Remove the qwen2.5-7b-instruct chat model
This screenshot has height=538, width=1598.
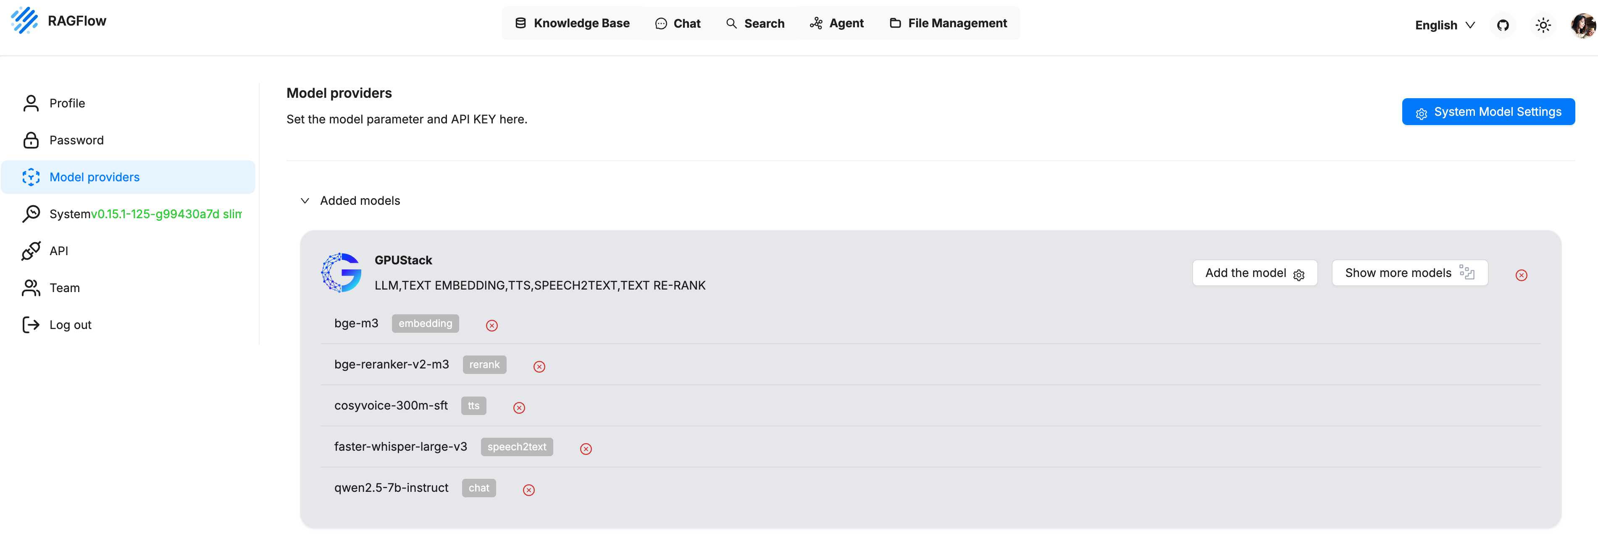pyautogui.click(x=528, y=490)
